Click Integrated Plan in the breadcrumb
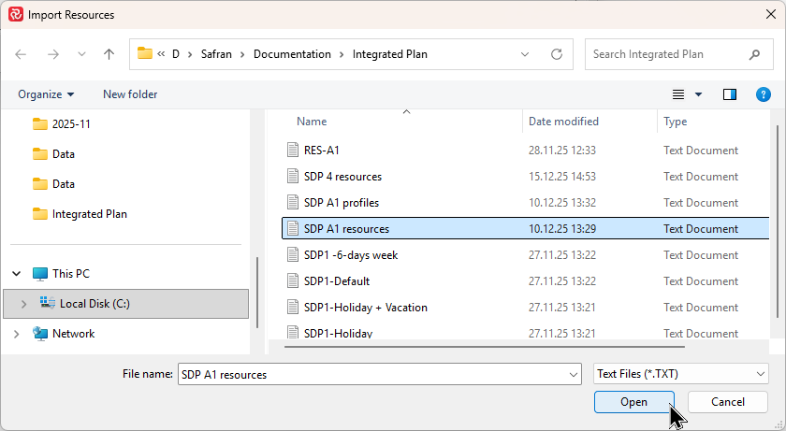 click(x=390, y=54)
